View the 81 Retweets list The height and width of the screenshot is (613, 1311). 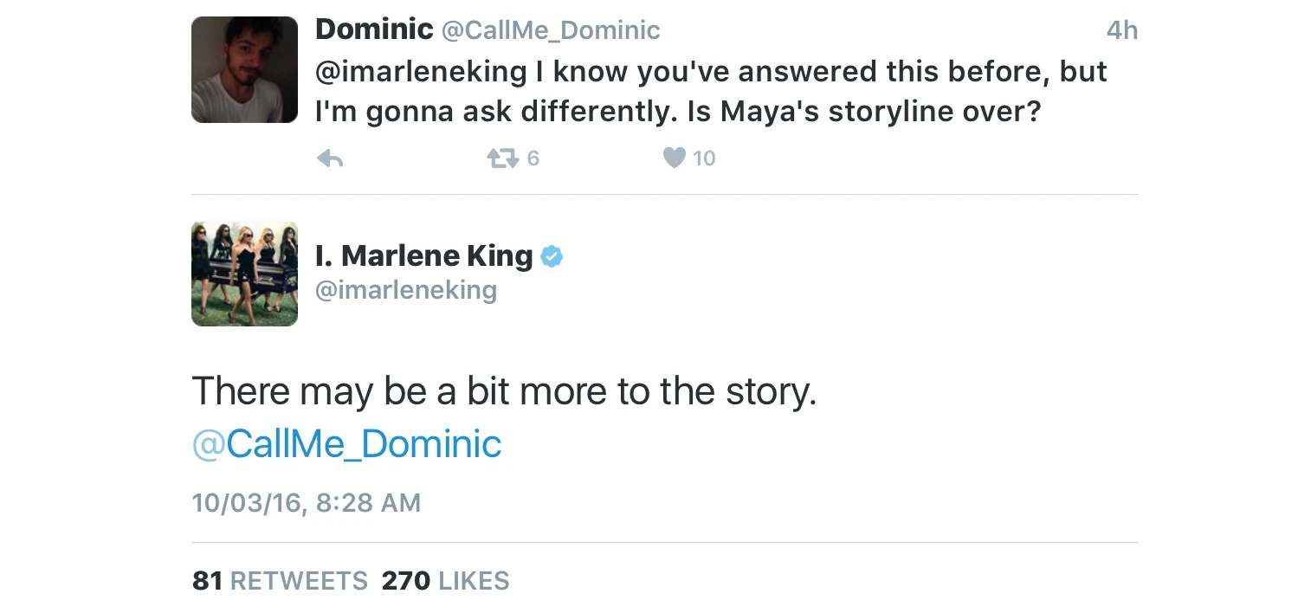pyautogui.click(x=280, y=580)
